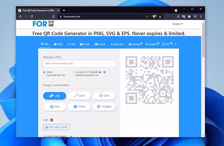Click the Eyes customization button
This screenshot has width=224, height=146.
click(104, 96)
